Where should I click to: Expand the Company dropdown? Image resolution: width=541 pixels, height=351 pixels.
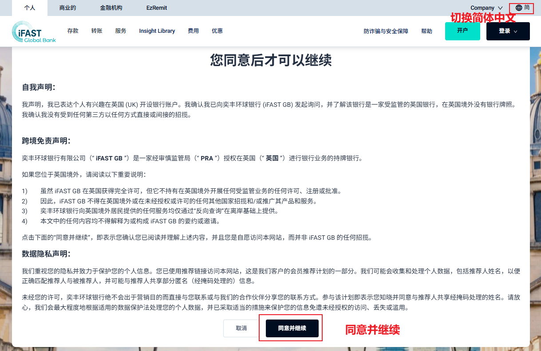[486, 8]
